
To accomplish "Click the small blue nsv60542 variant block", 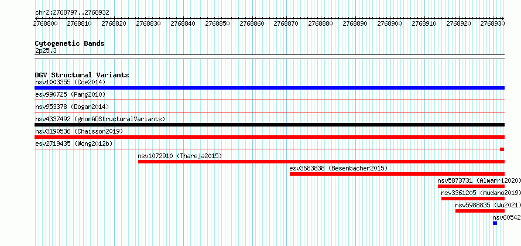I will click(495, 223).
